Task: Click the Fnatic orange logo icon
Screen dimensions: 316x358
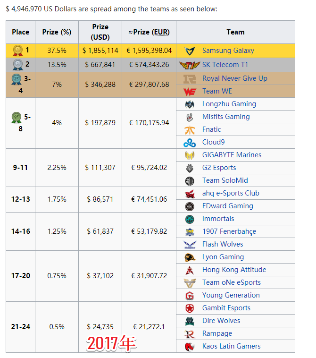Action: coord(190,129)
